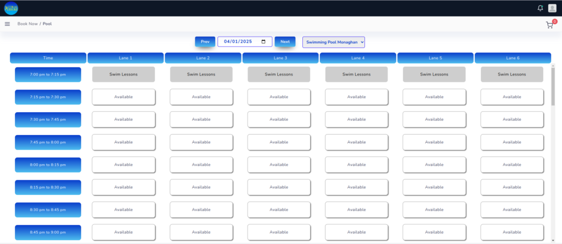Book Lane 3 at 7:30 pm slot
This screenshot has height=244, width=562.
[x=279, y=119]
